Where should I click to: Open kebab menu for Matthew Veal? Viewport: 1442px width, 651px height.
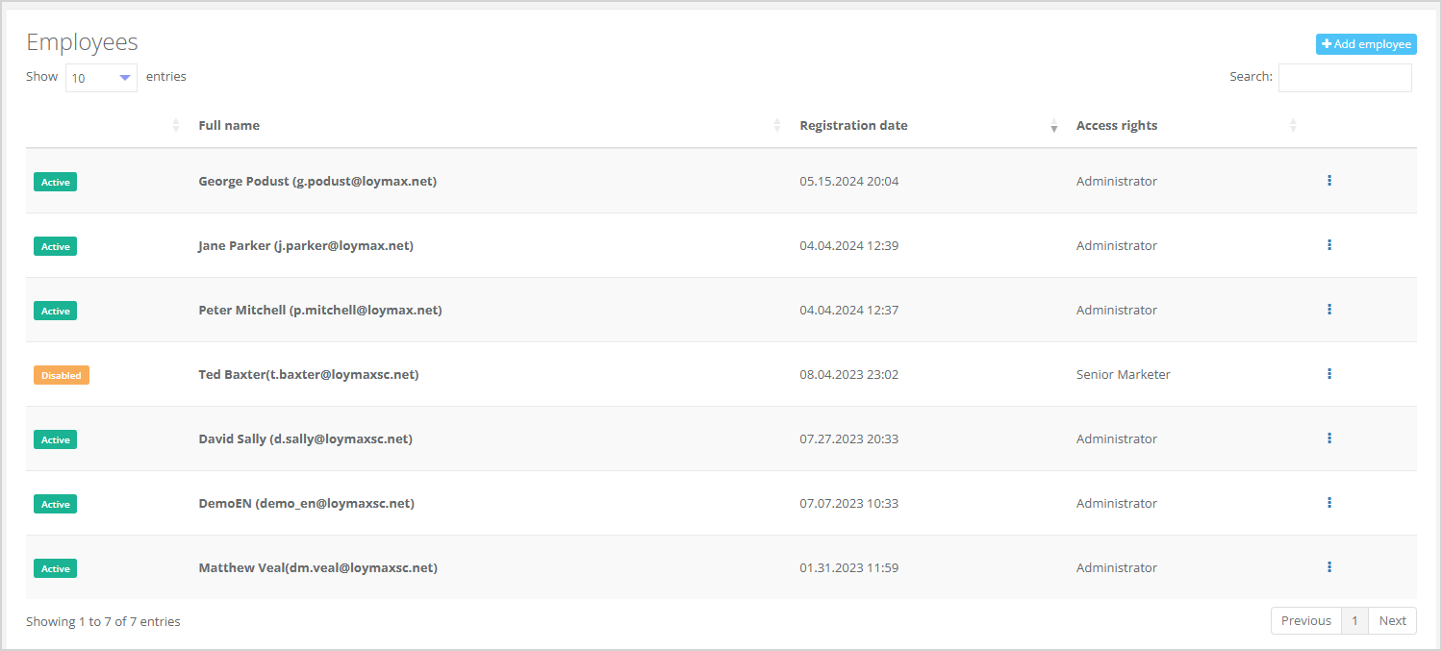pyautogui.click(x=1328, y=567)
